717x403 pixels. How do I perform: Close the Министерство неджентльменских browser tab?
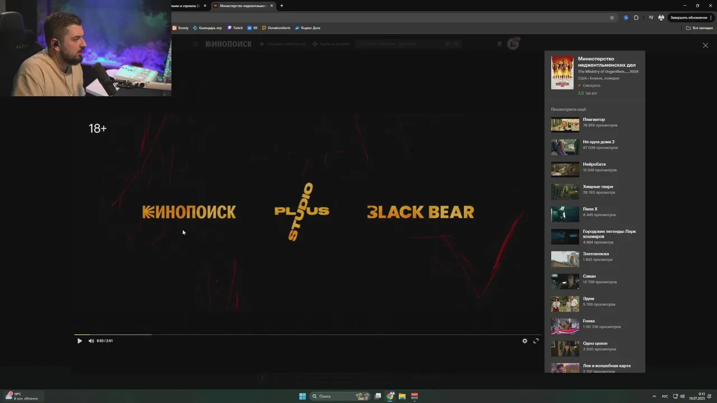(x=272, y=6)
